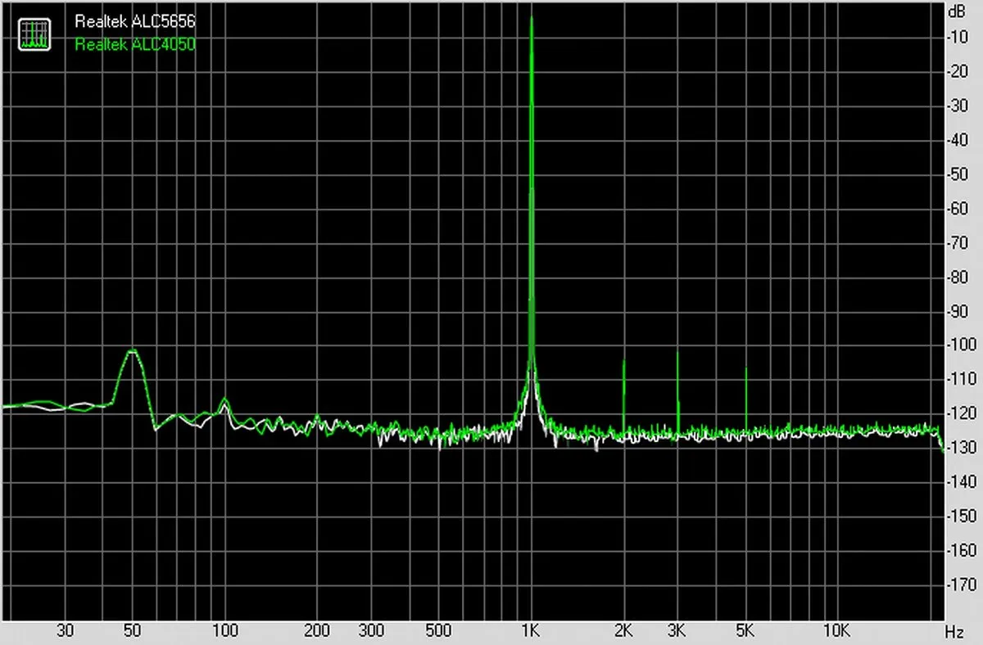The image size is (983, 645).
Task: Click the -130 dB scale value
Action: 961,448
